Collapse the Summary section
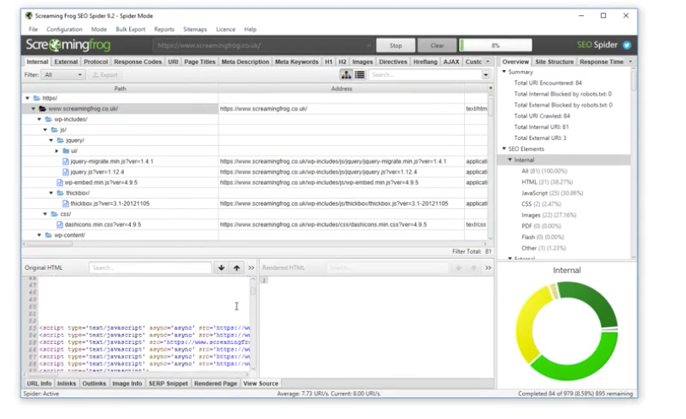Viewport: 686px width, 419px height. tap(504, 72)
